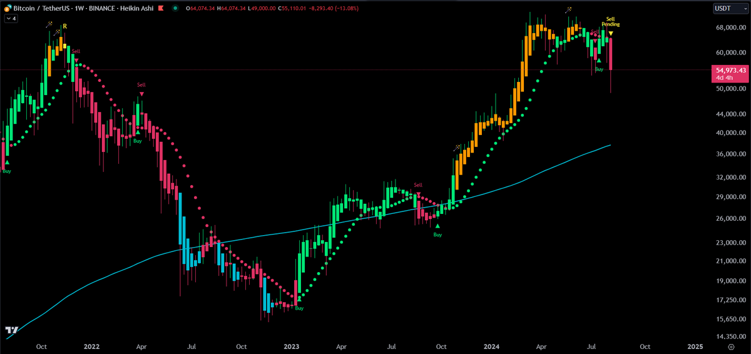Click the Bitcoin symbol logo icon
The width and height of the screenshot is (751, 354).
click(8, 8)
